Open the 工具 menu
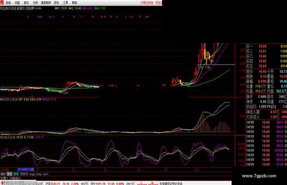 tap(65, 3)
